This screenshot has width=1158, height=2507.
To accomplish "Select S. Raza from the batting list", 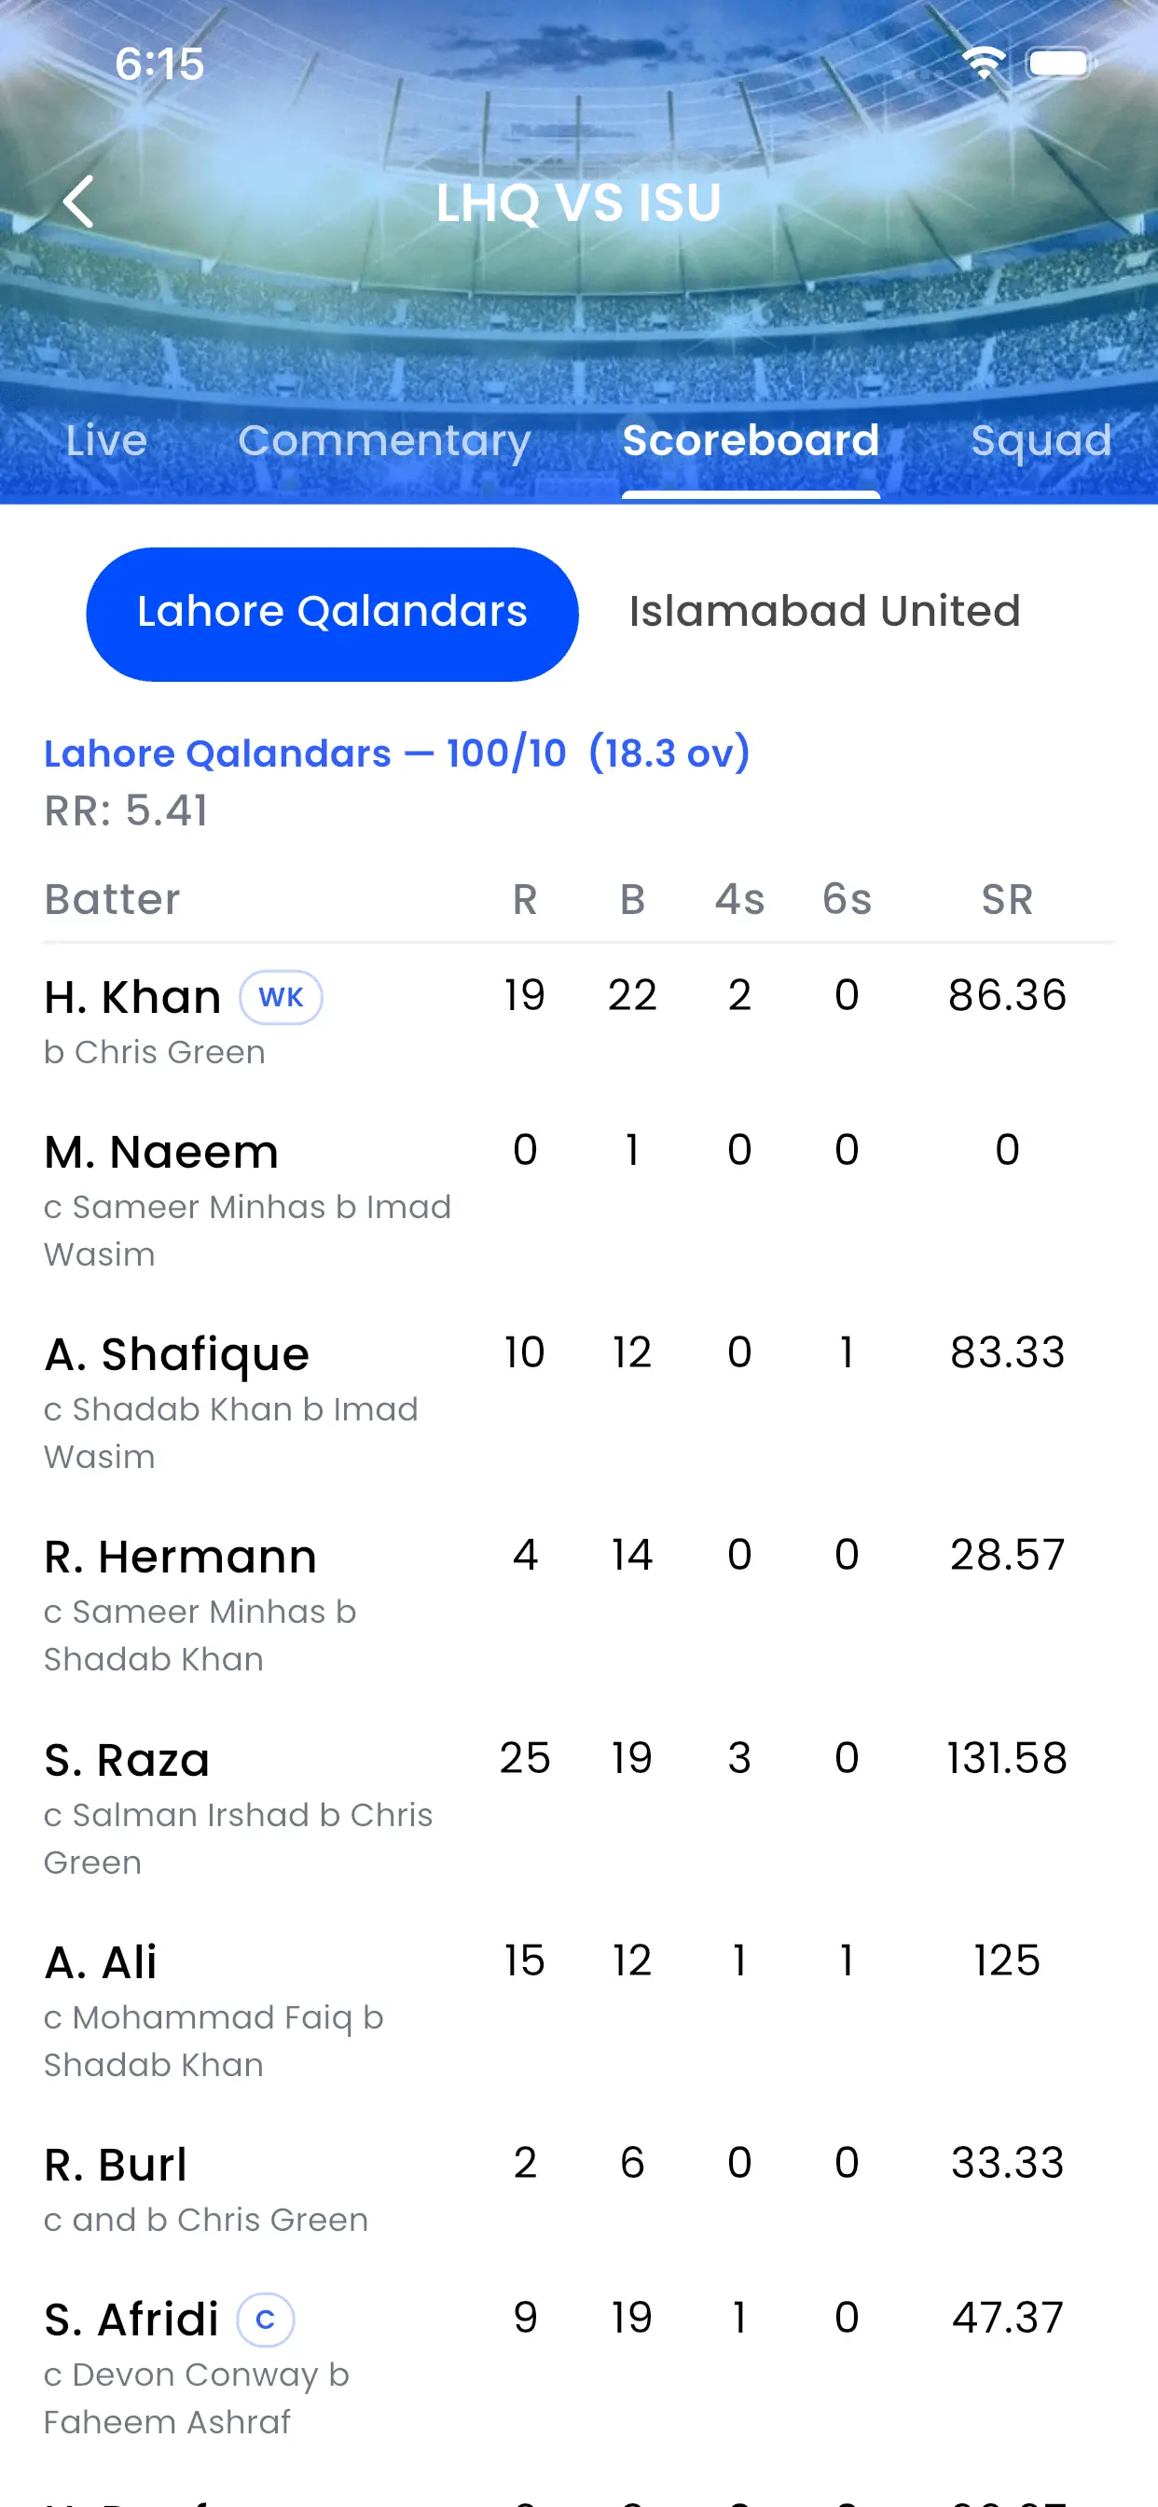I will pyautogui.click(x=127, y=1758).
